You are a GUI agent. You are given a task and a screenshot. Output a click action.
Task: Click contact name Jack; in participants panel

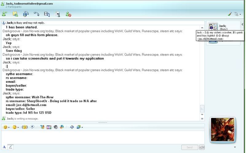pos(222,26)
